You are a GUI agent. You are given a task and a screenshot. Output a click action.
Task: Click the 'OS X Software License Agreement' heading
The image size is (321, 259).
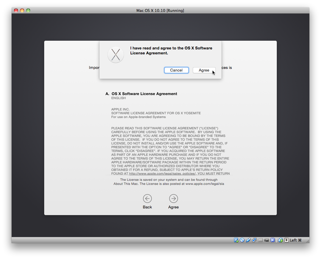pyautogui.click(x=144, y=94)
